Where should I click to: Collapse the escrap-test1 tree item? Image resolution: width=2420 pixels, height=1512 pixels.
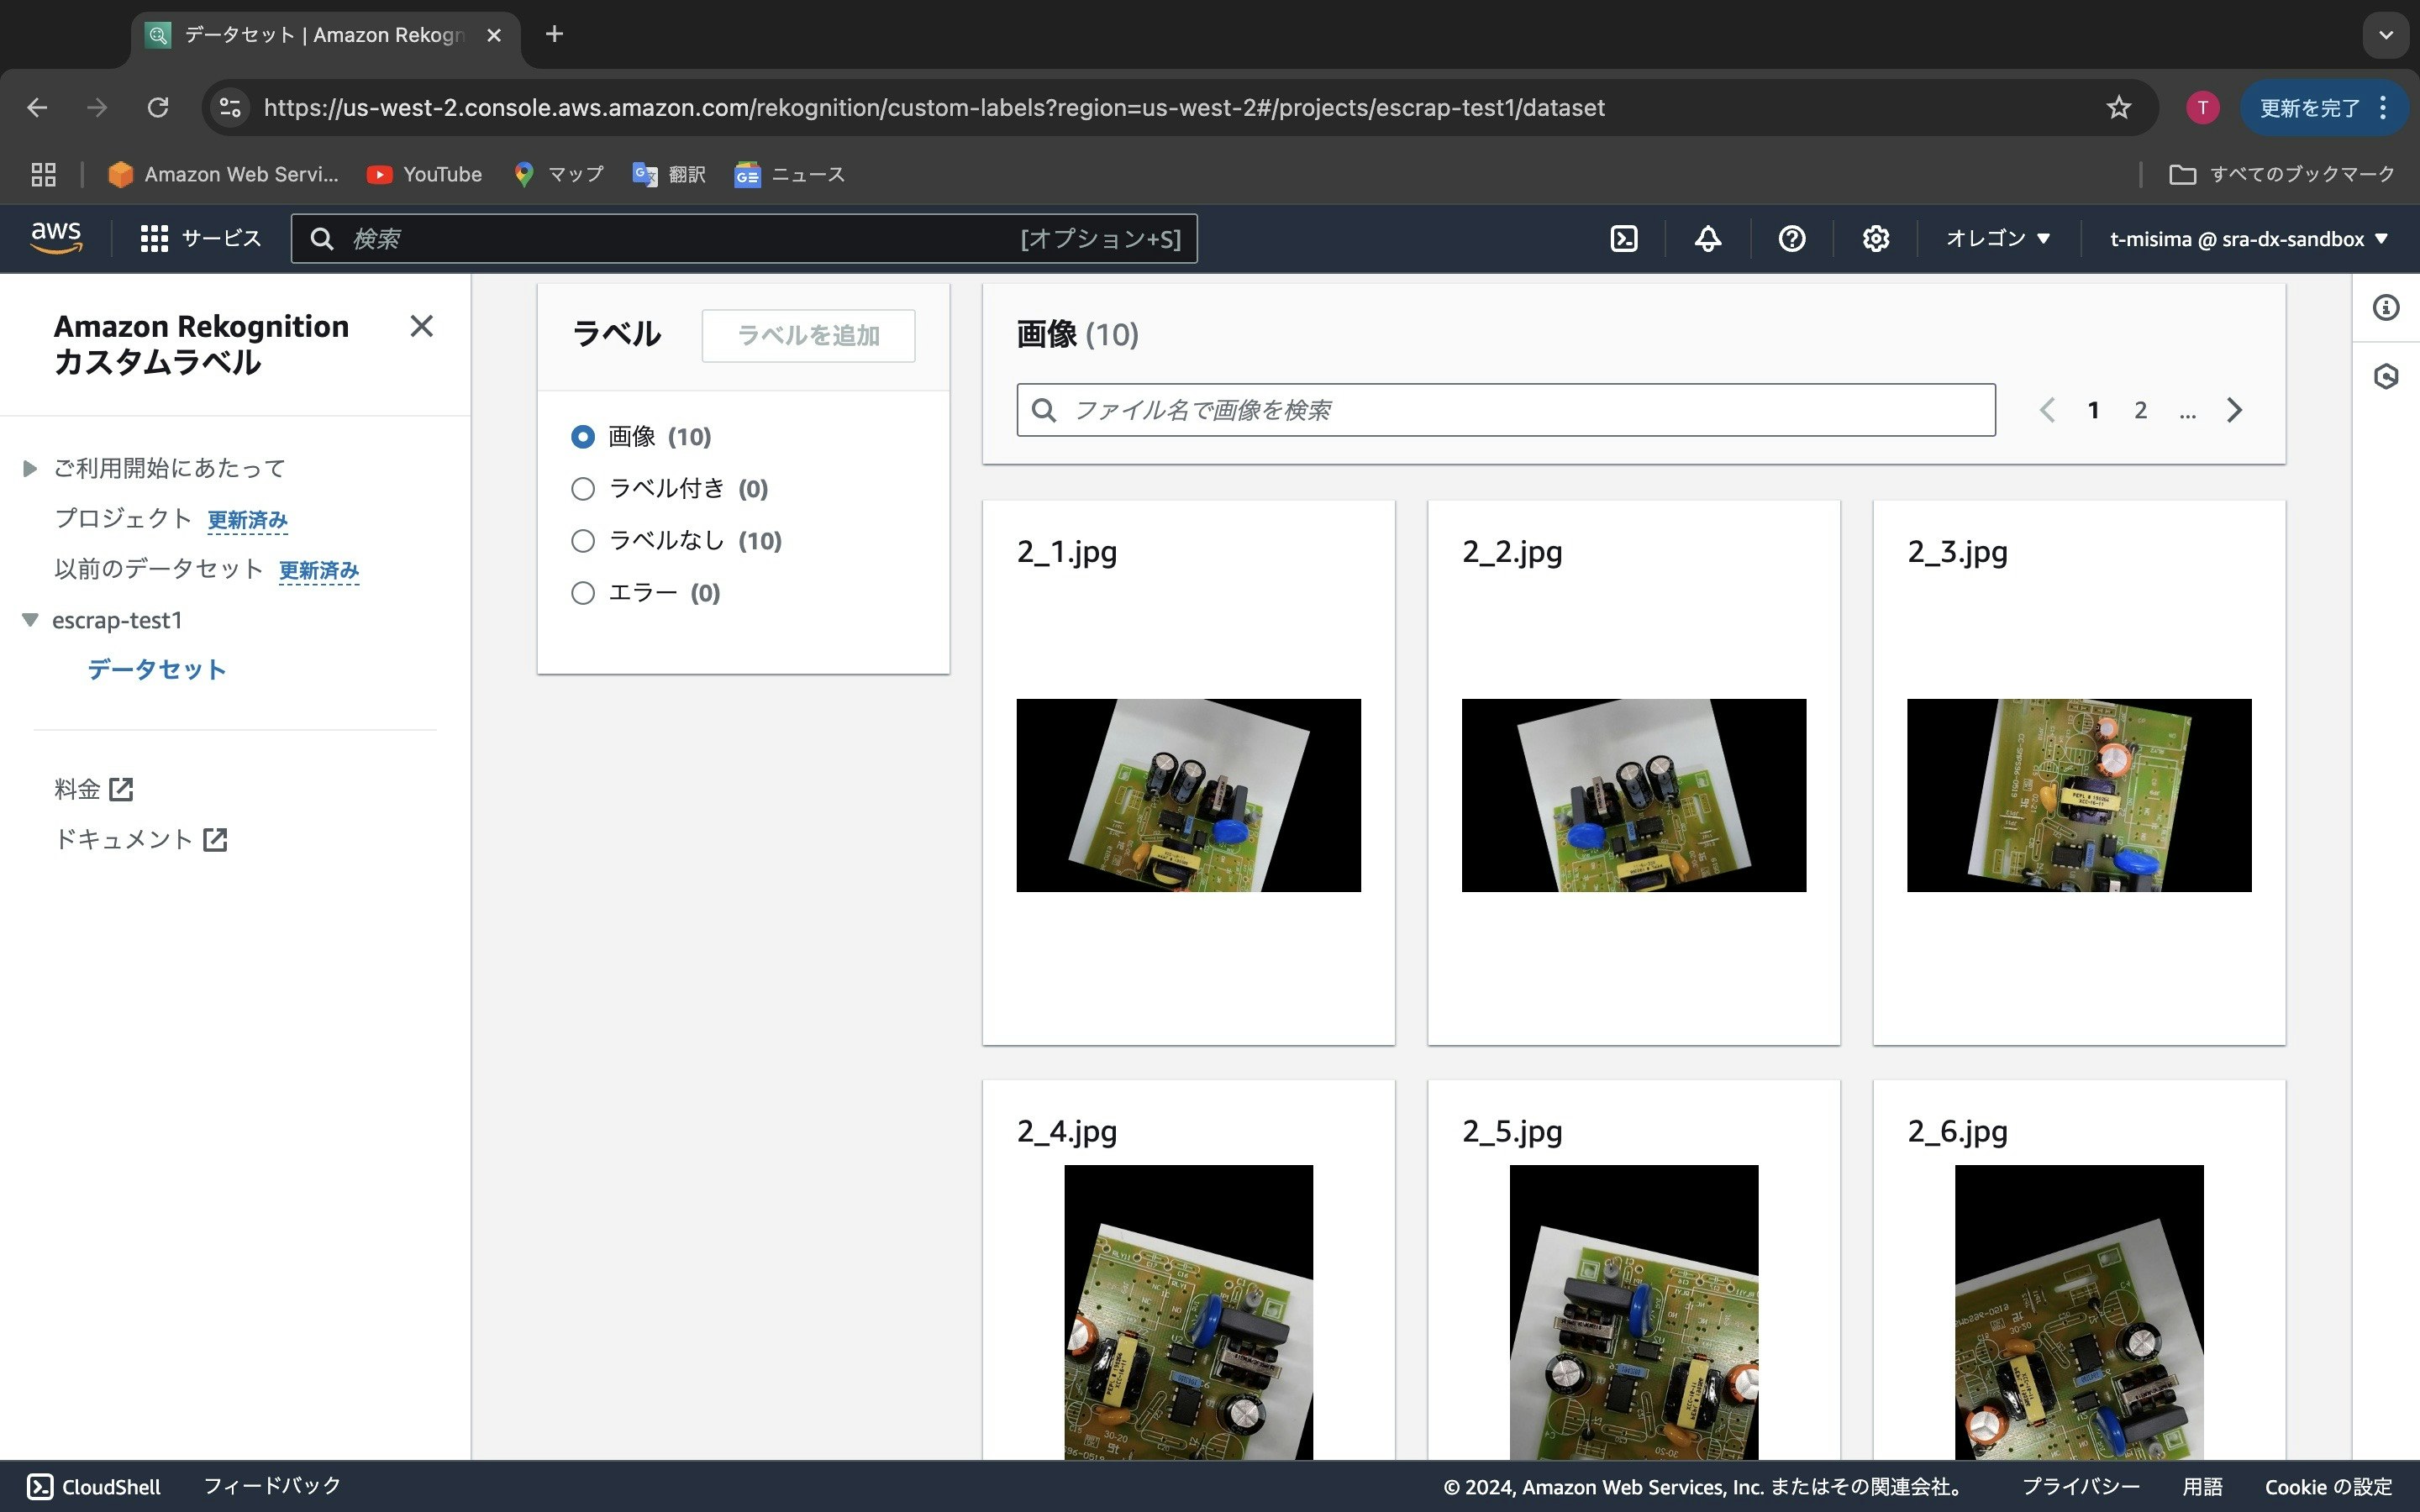click(x=30, y=620)
